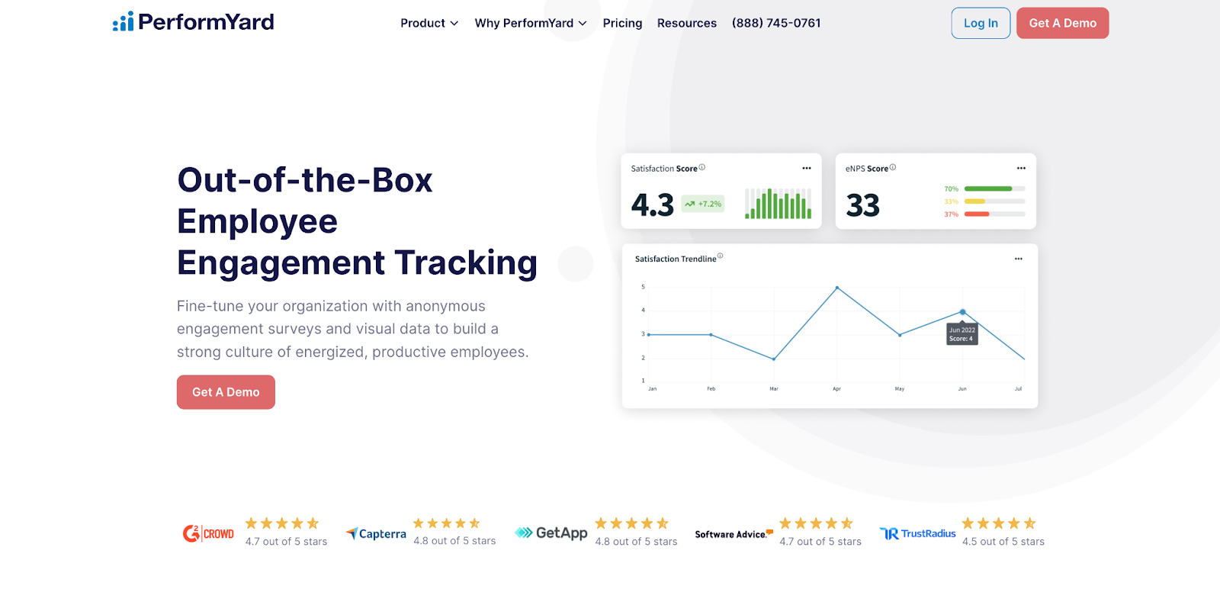
Task: Click the 'Jan' label on the chart axis
Action: point(653,389)
